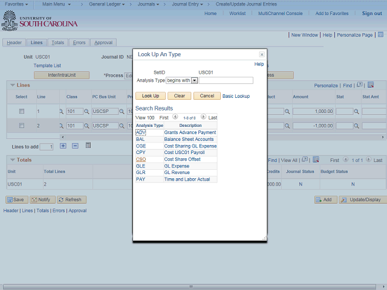
Task: Open PC Bus Unit lookup on line 2
Action: click(122, 126)
